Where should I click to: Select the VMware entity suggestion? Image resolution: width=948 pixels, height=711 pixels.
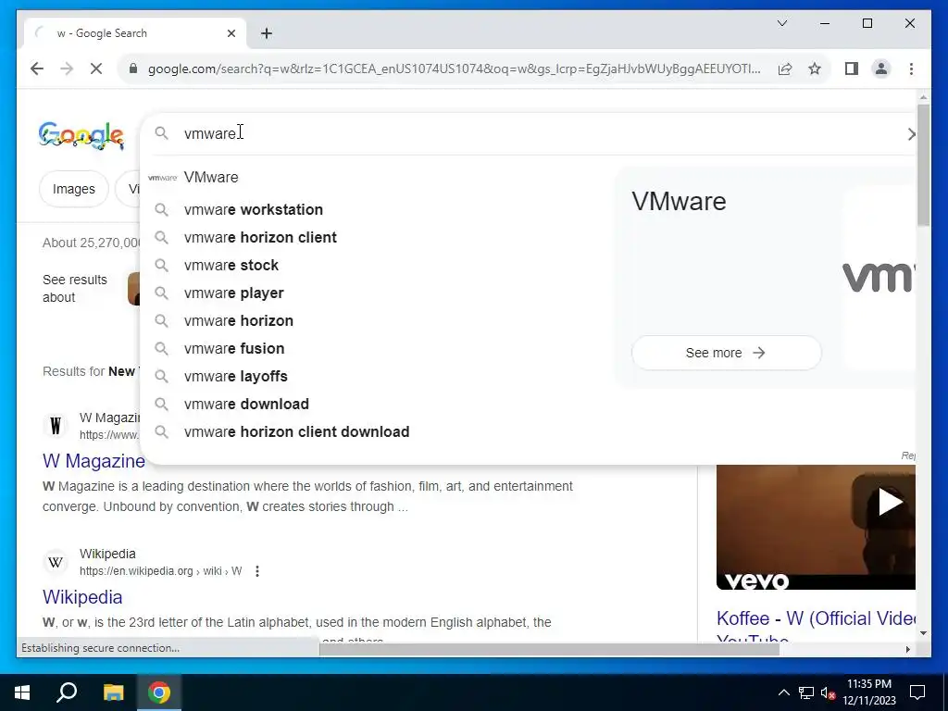(x=375, y=177)
